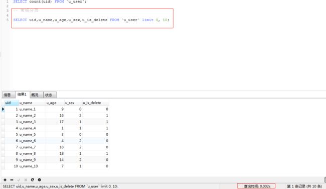
Task: Click the limit keyword in the SQL editor
Action: 147,20
